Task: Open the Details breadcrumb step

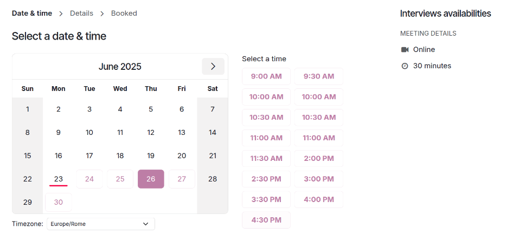Action: click(81, 13)
